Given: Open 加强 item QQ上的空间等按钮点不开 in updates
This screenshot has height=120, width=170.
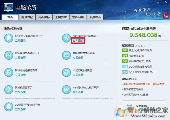Looking at the screenshot, I should (143, 72).
